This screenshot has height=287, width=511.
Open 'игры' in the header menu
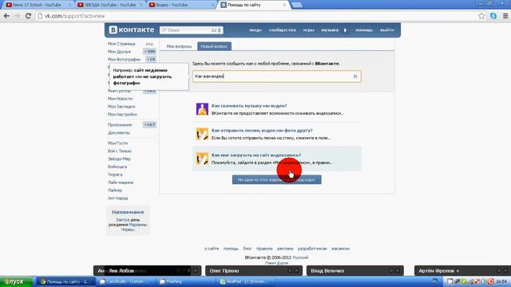(308, 30)
